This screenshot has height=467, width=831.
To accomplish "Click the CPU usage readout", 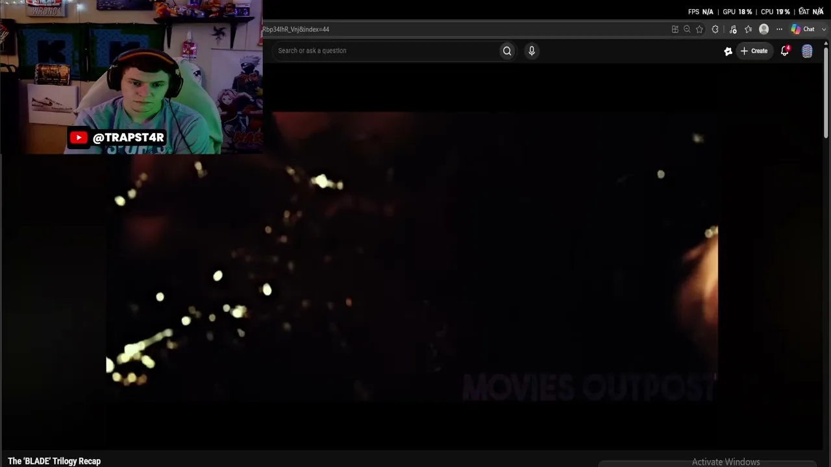I will click(775, 12).
